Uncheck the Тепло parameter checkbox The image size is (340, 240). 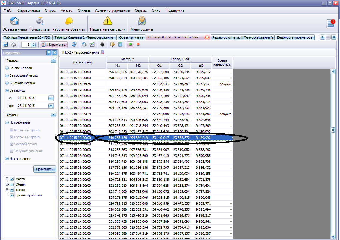pos(12,190)
